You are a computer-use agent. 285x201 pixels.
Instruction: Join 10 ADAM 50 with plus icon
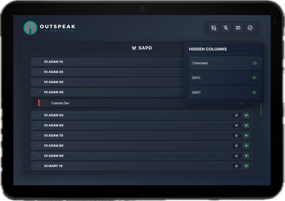pos(246,115)
